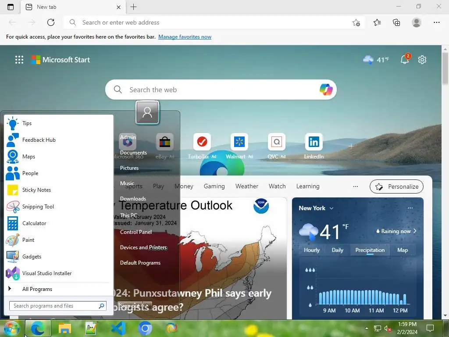Open the browser profile menu
The image size is (449, 337).
tap(417, 22)
